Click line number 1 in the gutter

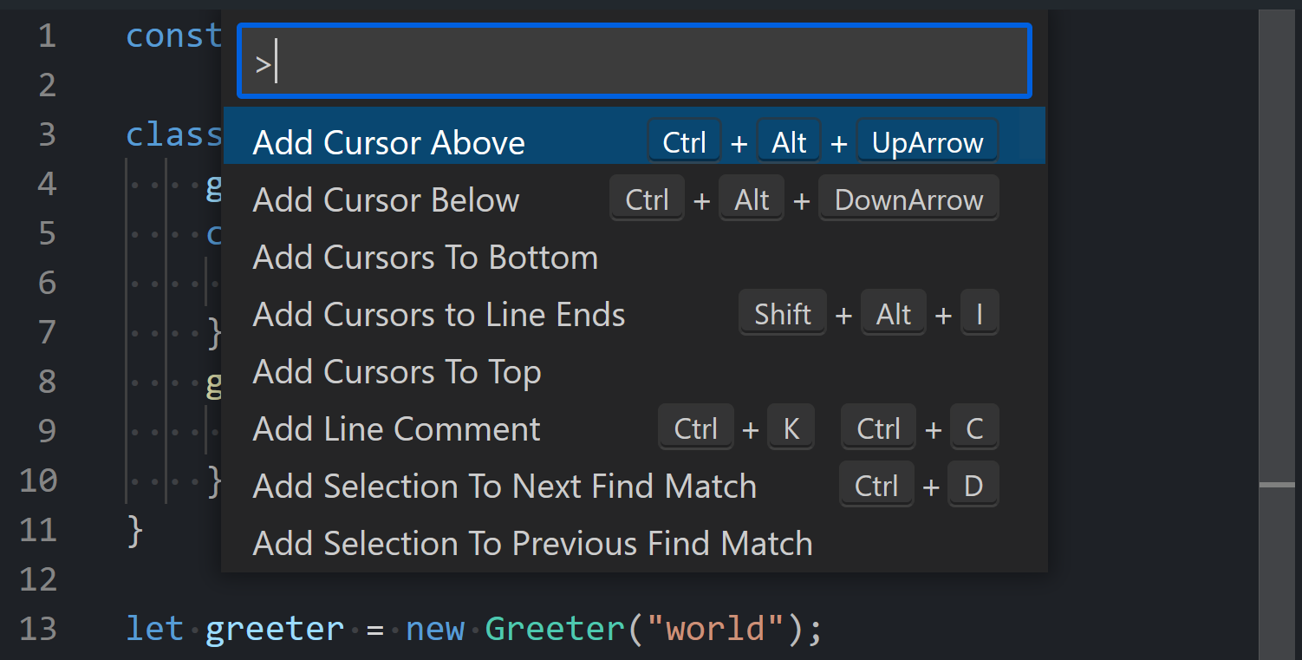point(47,36)
